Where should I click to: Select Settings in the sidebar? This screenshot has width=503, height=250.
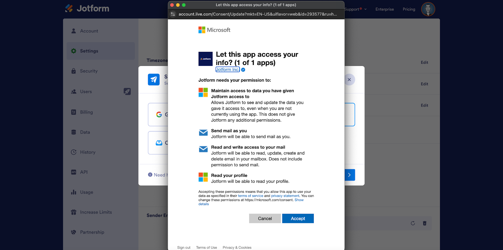pos(101,51)
